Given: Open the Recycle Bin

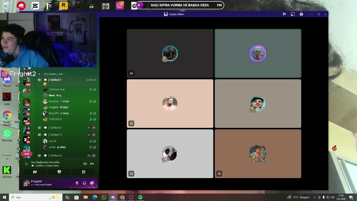Looking at the screenshot, I should pyautogui.click(x=7, y=6).
